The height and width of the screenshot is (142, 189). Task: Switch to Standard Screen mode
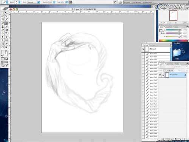coord(2,62)
